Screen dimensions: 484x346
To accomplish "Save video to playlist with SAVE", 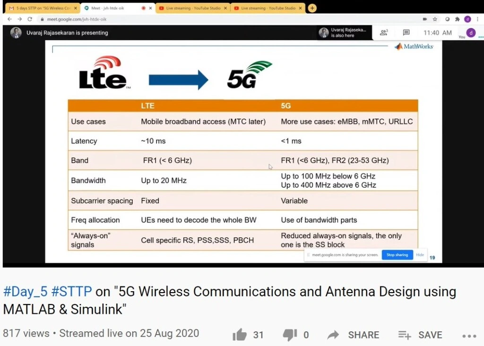I will click(420, 335).
